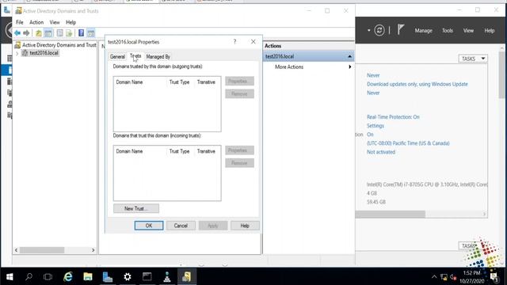Click the Domains and Trusts taskbar icon
507x285 pixels.
point(187,276)
